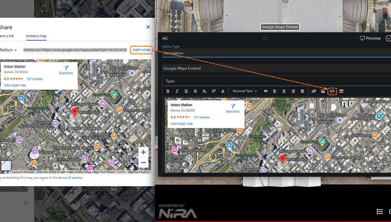
Task: Toggle subscript formatting
Action: [205, 91]
